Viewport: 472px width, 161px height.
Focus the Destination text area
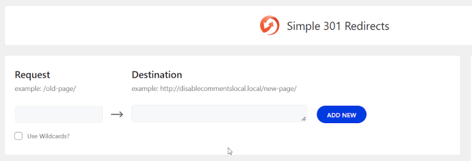pyautogui.click(x=219, y=113)
